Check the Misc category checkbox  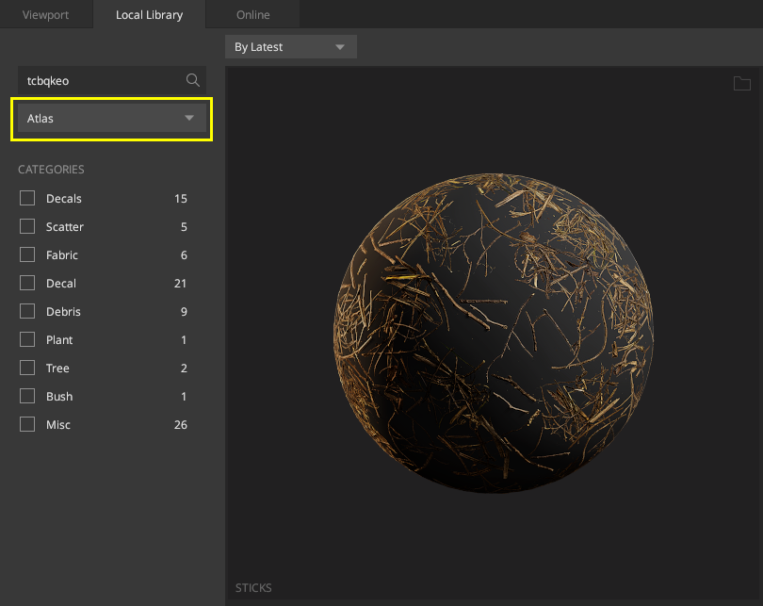tap(27, 424)
